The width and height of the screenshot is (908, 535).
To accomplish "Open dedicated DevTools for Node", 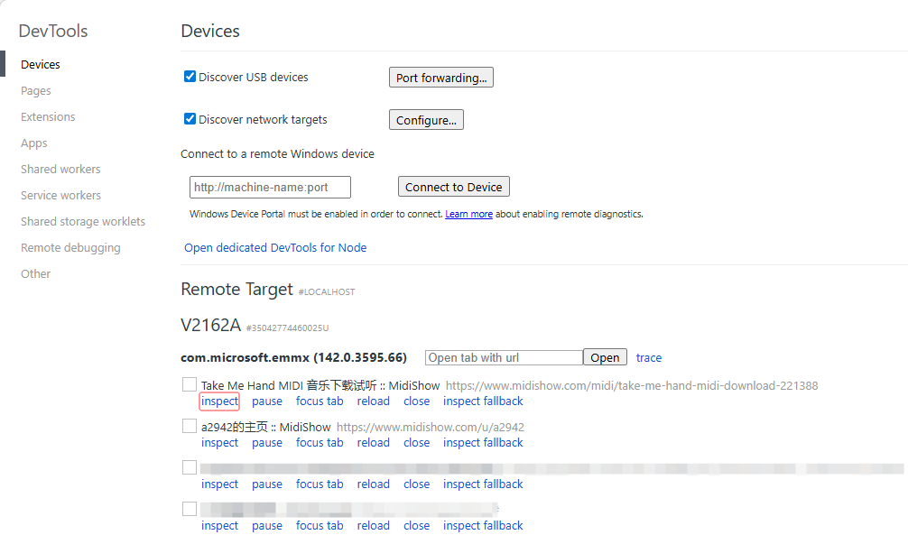I will tap(275, 248).
